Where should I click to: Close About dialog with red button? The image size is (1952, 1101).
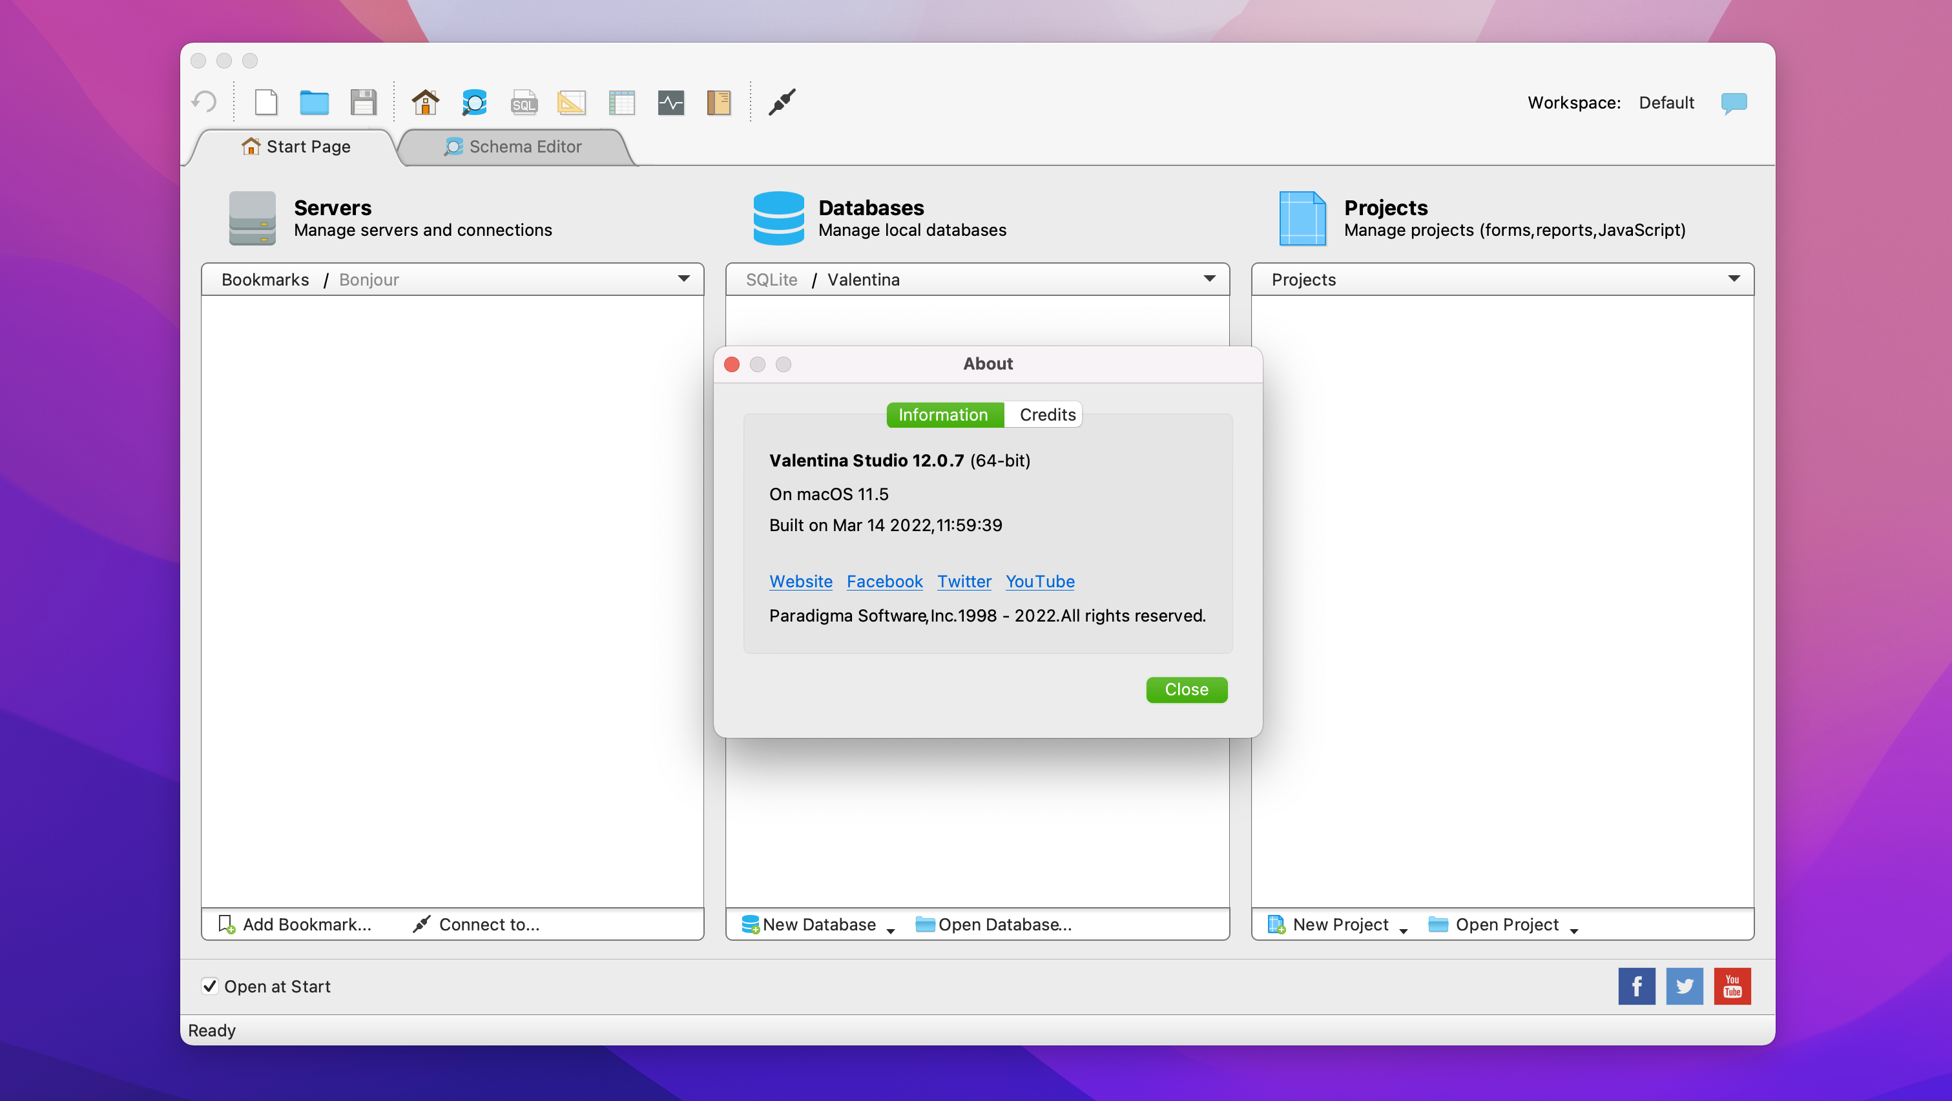731,364
